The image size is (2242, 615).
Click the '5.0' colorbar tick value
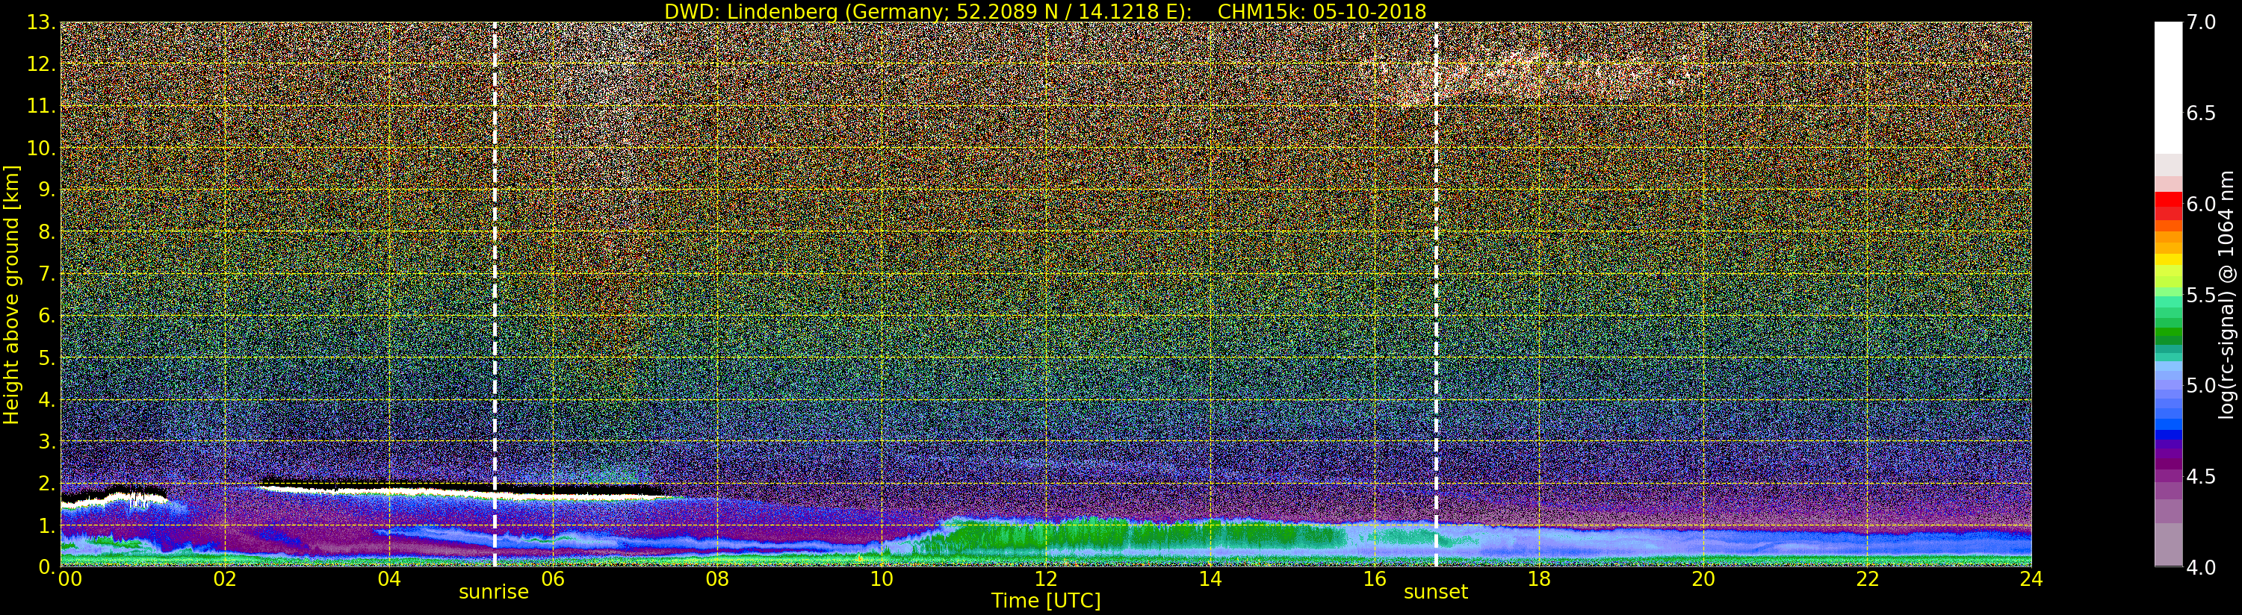pos(2201,385)
